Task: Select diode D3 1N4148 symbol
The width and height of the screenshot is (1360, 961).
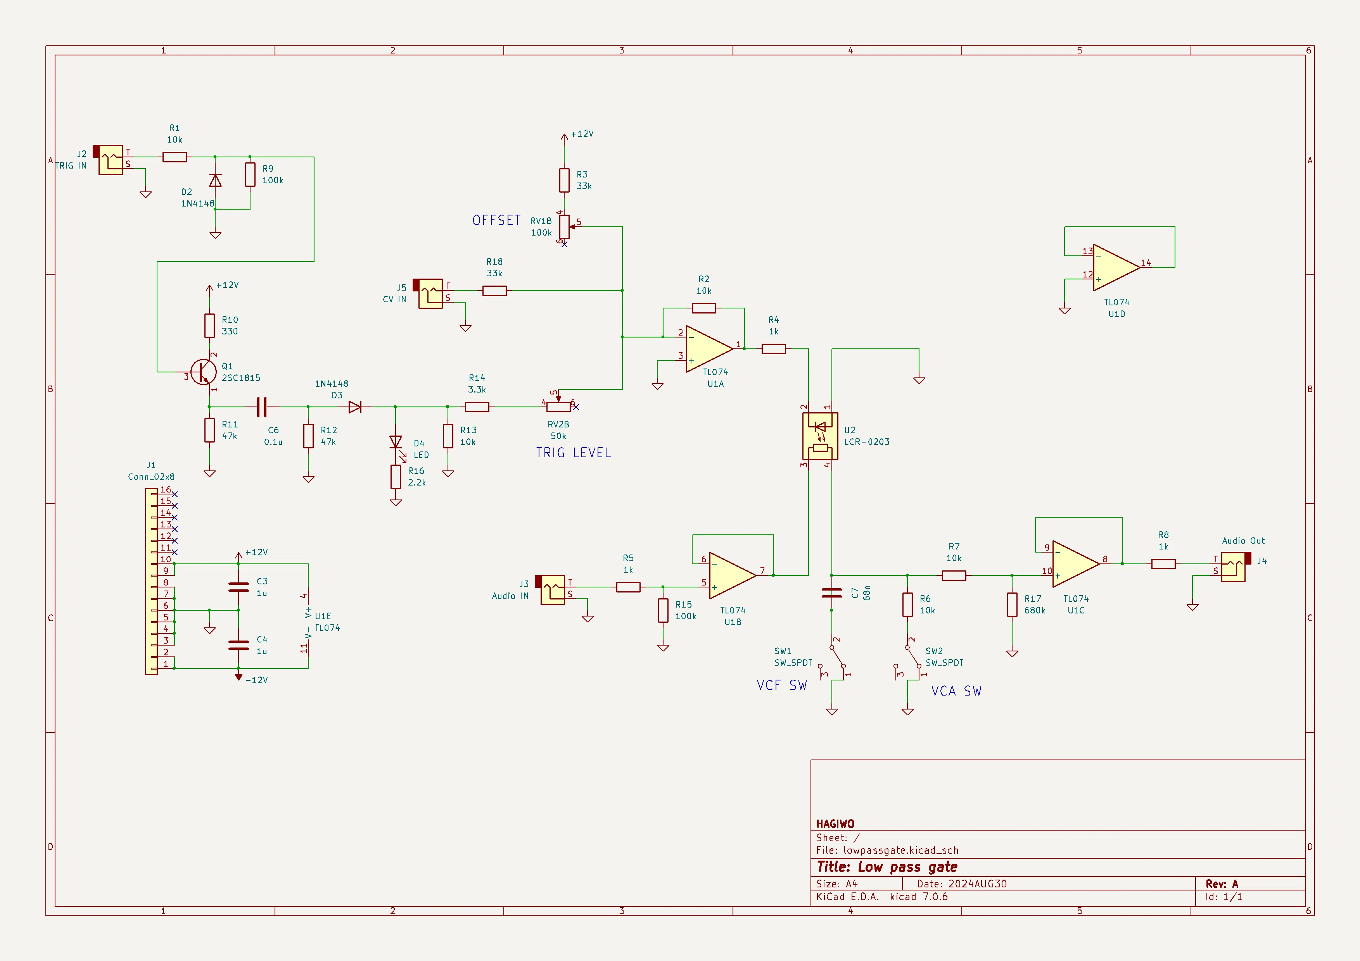Action: [x=355, y=406]
